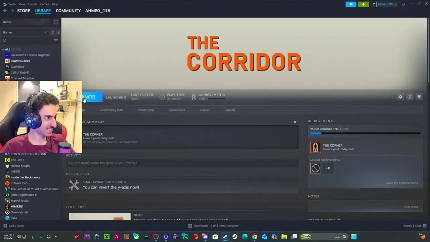430x242 pixels.
Task: Cancel launching The Corridor
Action: 92,97
